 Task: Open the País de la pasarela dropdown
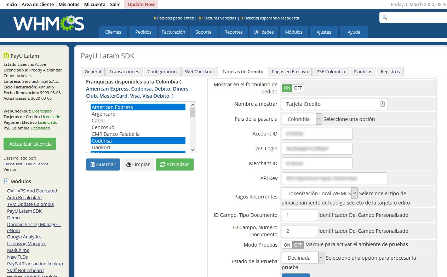(x=302, y=119)
